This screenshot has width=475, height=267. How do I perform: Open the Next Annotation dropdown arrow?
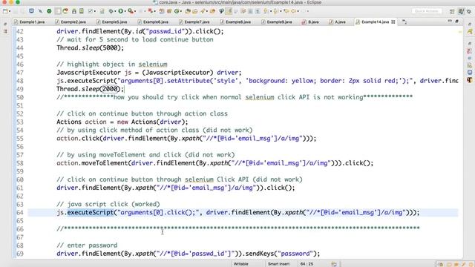click(271, 11)
